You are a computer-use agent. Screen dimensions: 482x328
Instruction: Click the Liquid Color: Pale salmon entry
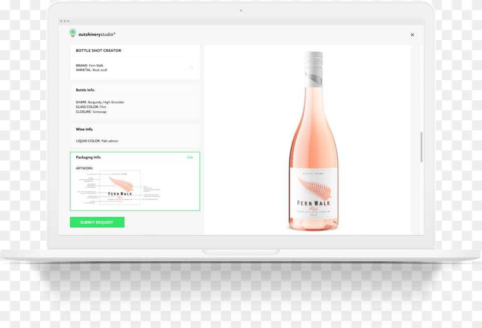pyautogui.click(x=97, y=141)
